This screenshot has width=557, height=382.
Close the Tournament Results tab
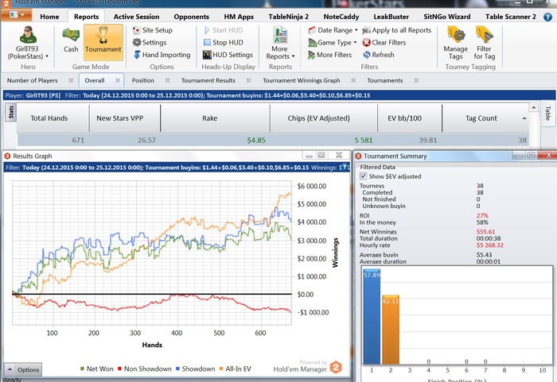(x=248, y=80)
